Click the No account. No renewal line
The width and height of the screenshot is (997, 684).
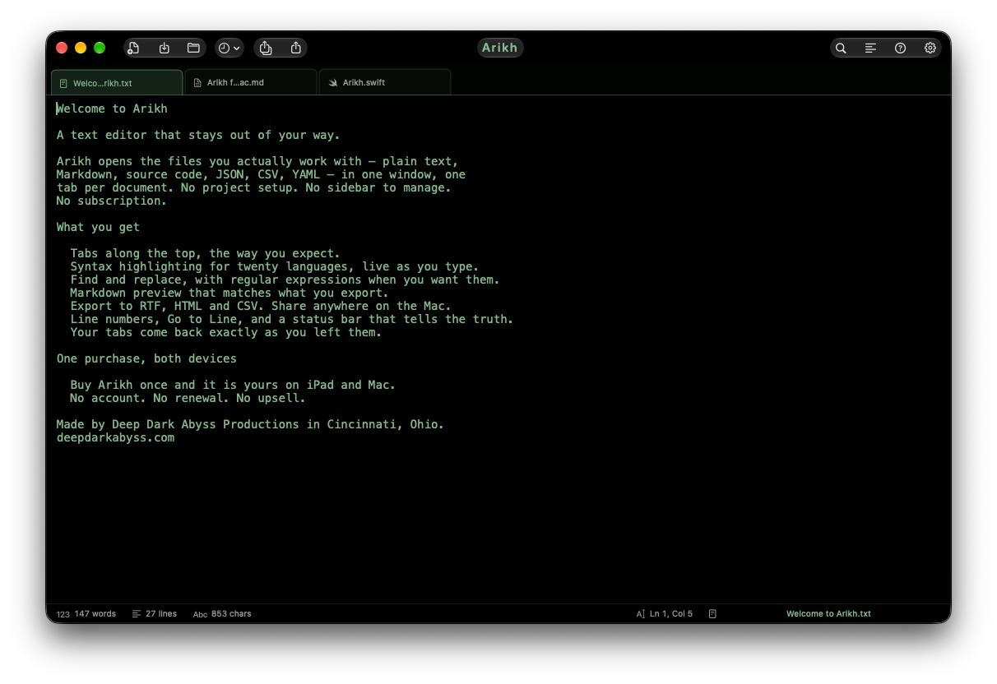188,398
